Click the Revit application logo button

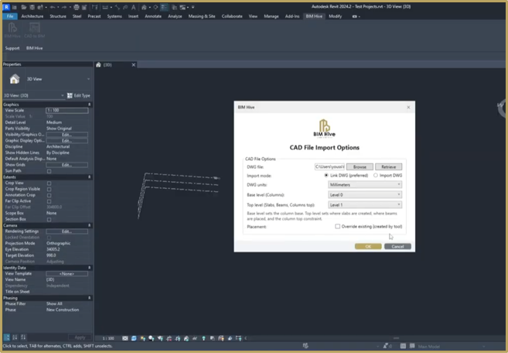tap(6, 7)
